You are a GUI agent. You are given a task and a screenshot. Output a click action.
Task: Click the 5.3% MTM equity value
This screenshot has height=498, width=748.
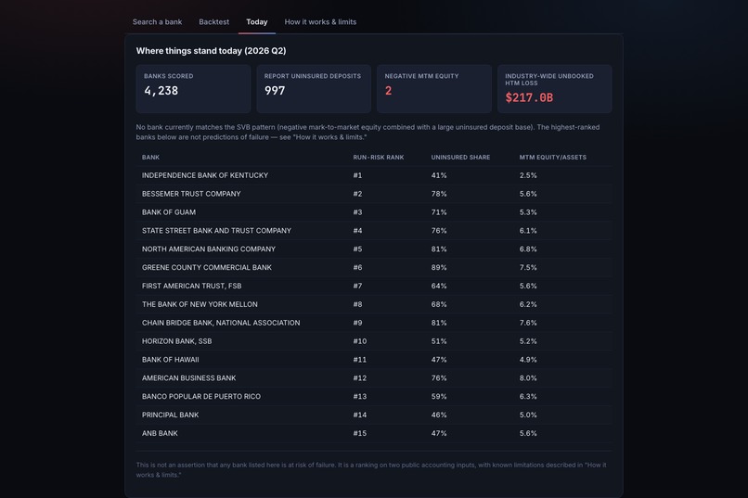(x=528, y=212)
